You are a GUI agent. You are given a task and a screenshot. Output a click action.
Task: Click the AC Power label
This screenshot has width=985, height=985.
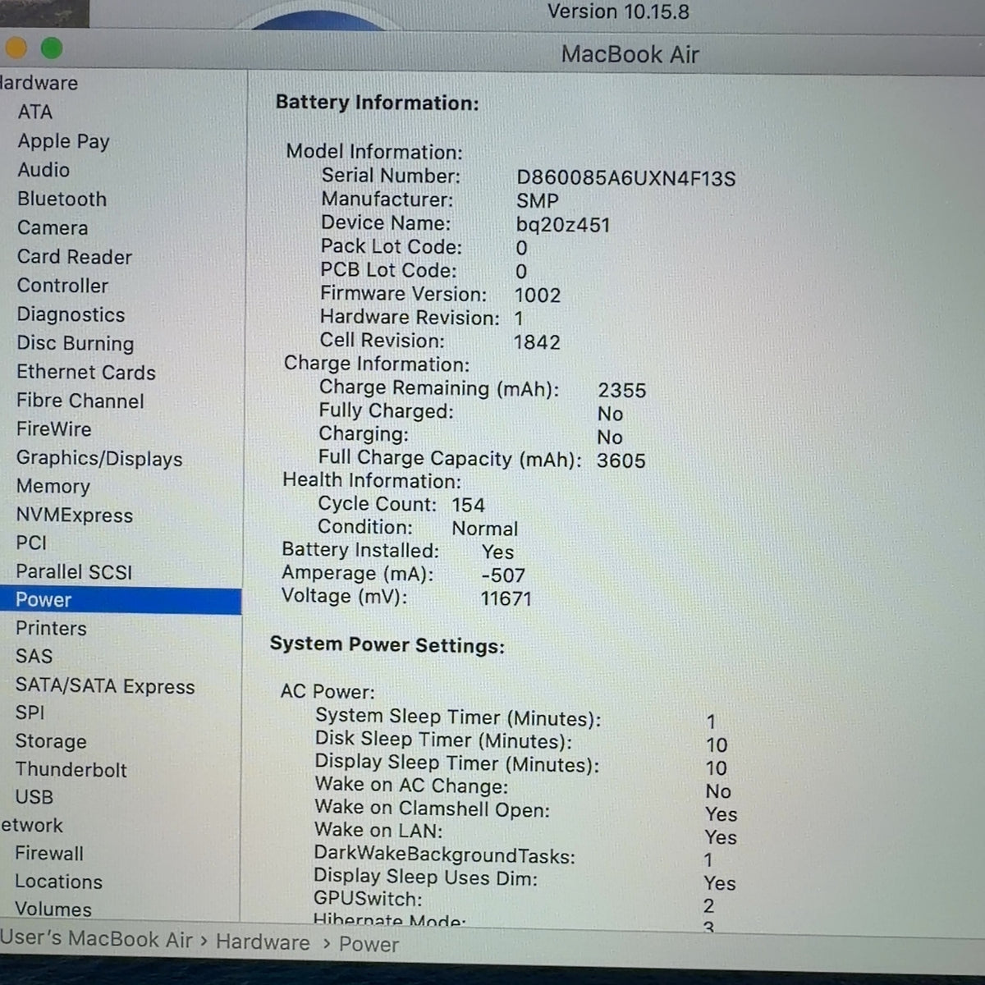click(328, 691)
